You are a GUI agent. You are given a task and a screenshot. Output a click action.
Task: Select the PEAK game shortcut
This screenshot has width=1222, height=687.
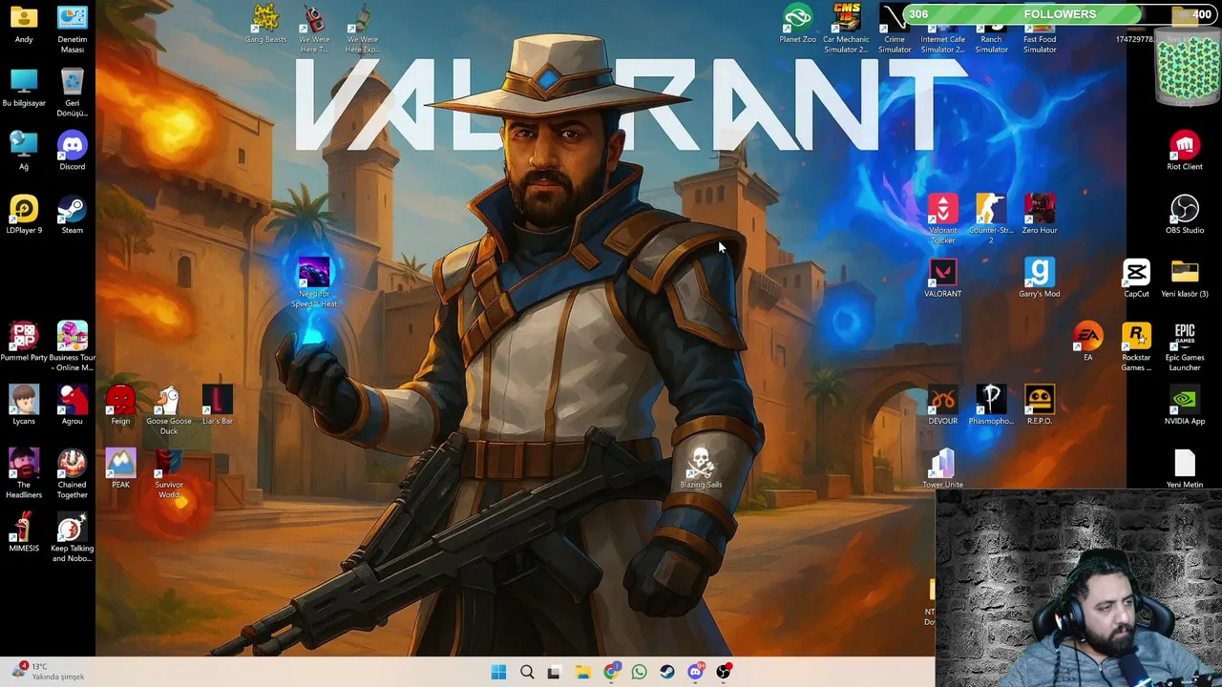120,469
